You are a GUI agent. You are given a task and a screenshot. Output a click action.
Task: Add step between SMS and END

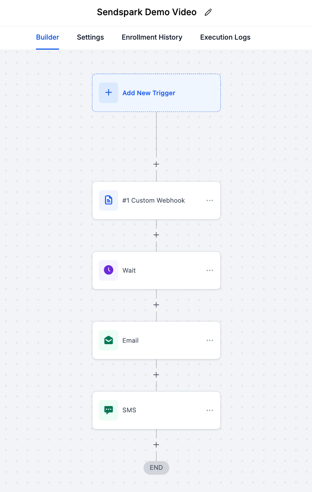[x=156, y=445]
